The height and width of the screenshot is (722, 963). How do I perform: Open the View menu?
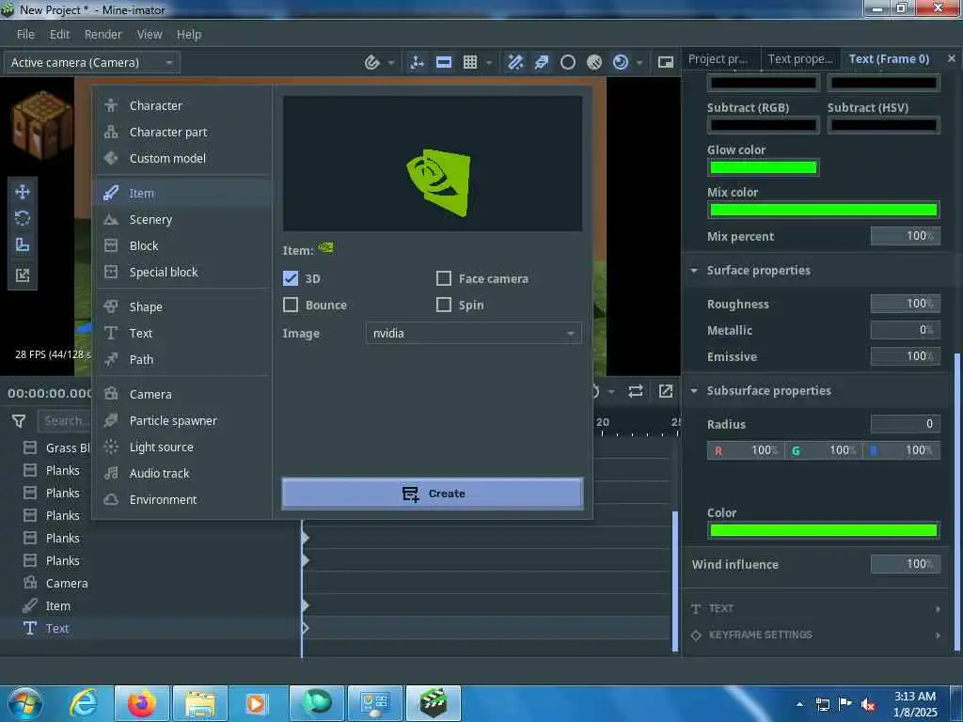[150, 35]
